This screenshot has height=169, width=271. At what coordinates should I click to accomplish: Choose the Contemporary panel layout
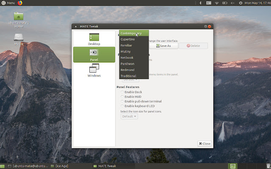click(x=134, y=33)
